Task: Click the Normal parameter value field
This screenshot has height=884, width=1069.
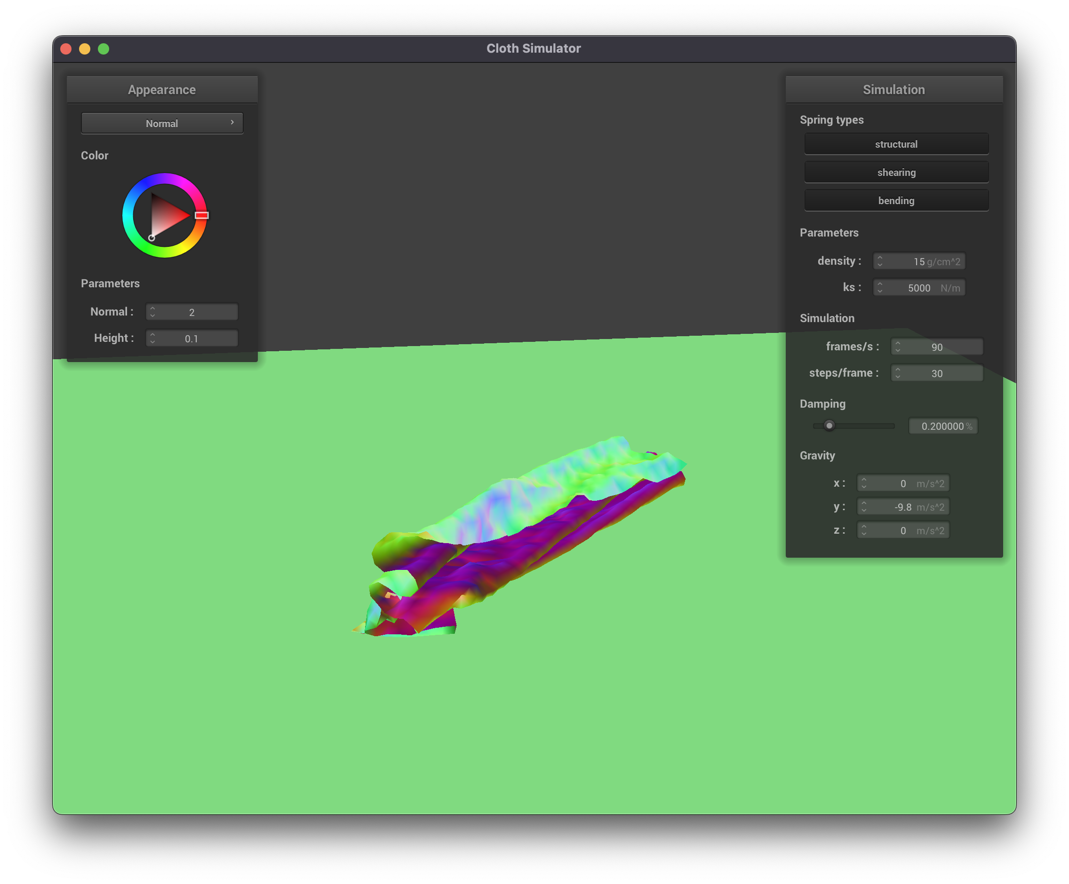Action: pos(192,312)
